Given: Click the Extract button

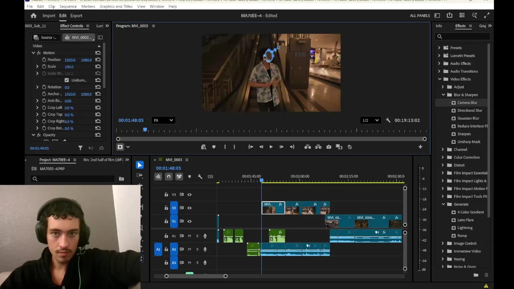Looking at the screenshot, I should coord(318,147).
